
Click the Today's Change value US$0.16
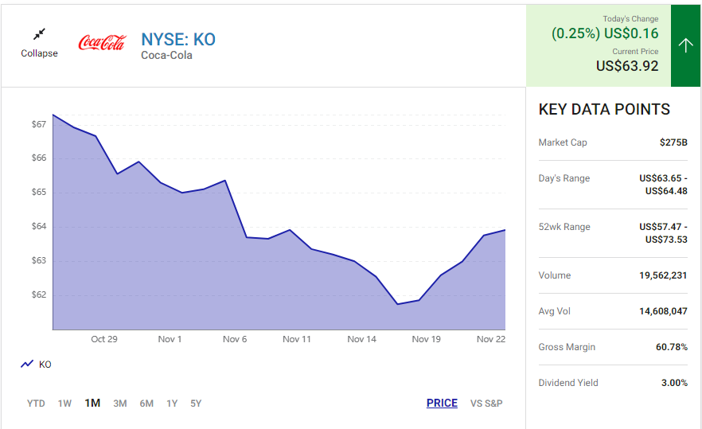(631, 33)
